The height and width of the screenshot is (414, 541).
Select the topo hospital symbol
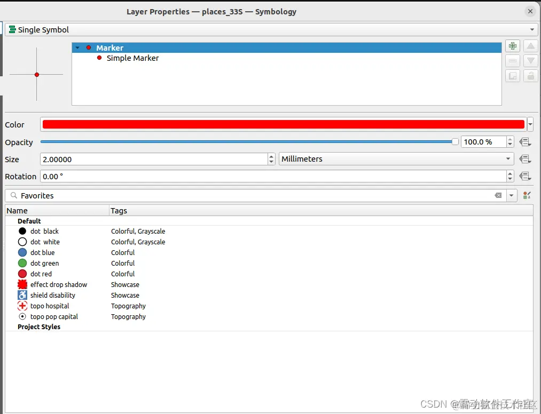[43, 306]
